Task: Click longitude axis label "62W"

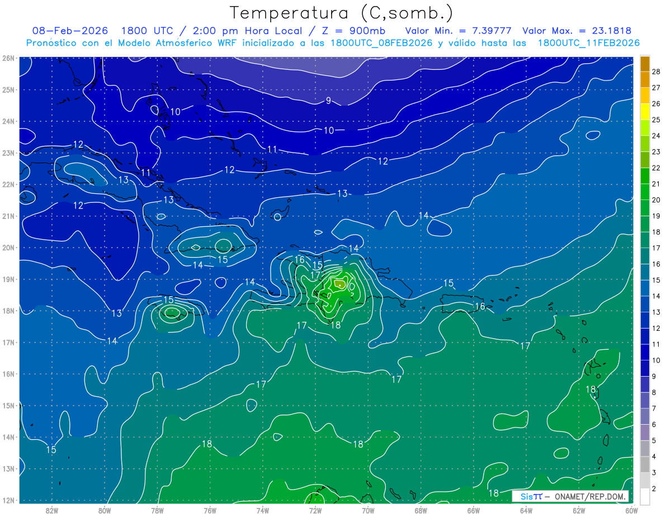Action: click(579, 510)
